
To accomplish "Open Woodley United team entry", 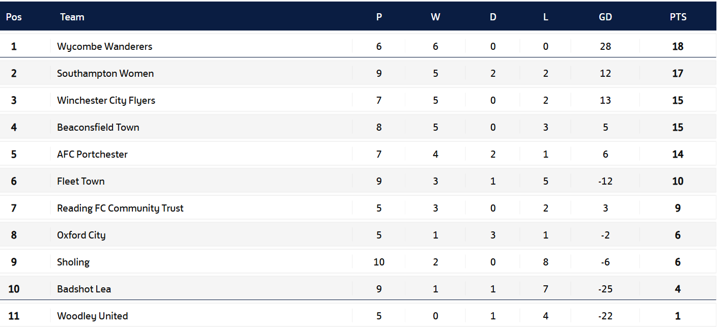I will pos(93,316).
